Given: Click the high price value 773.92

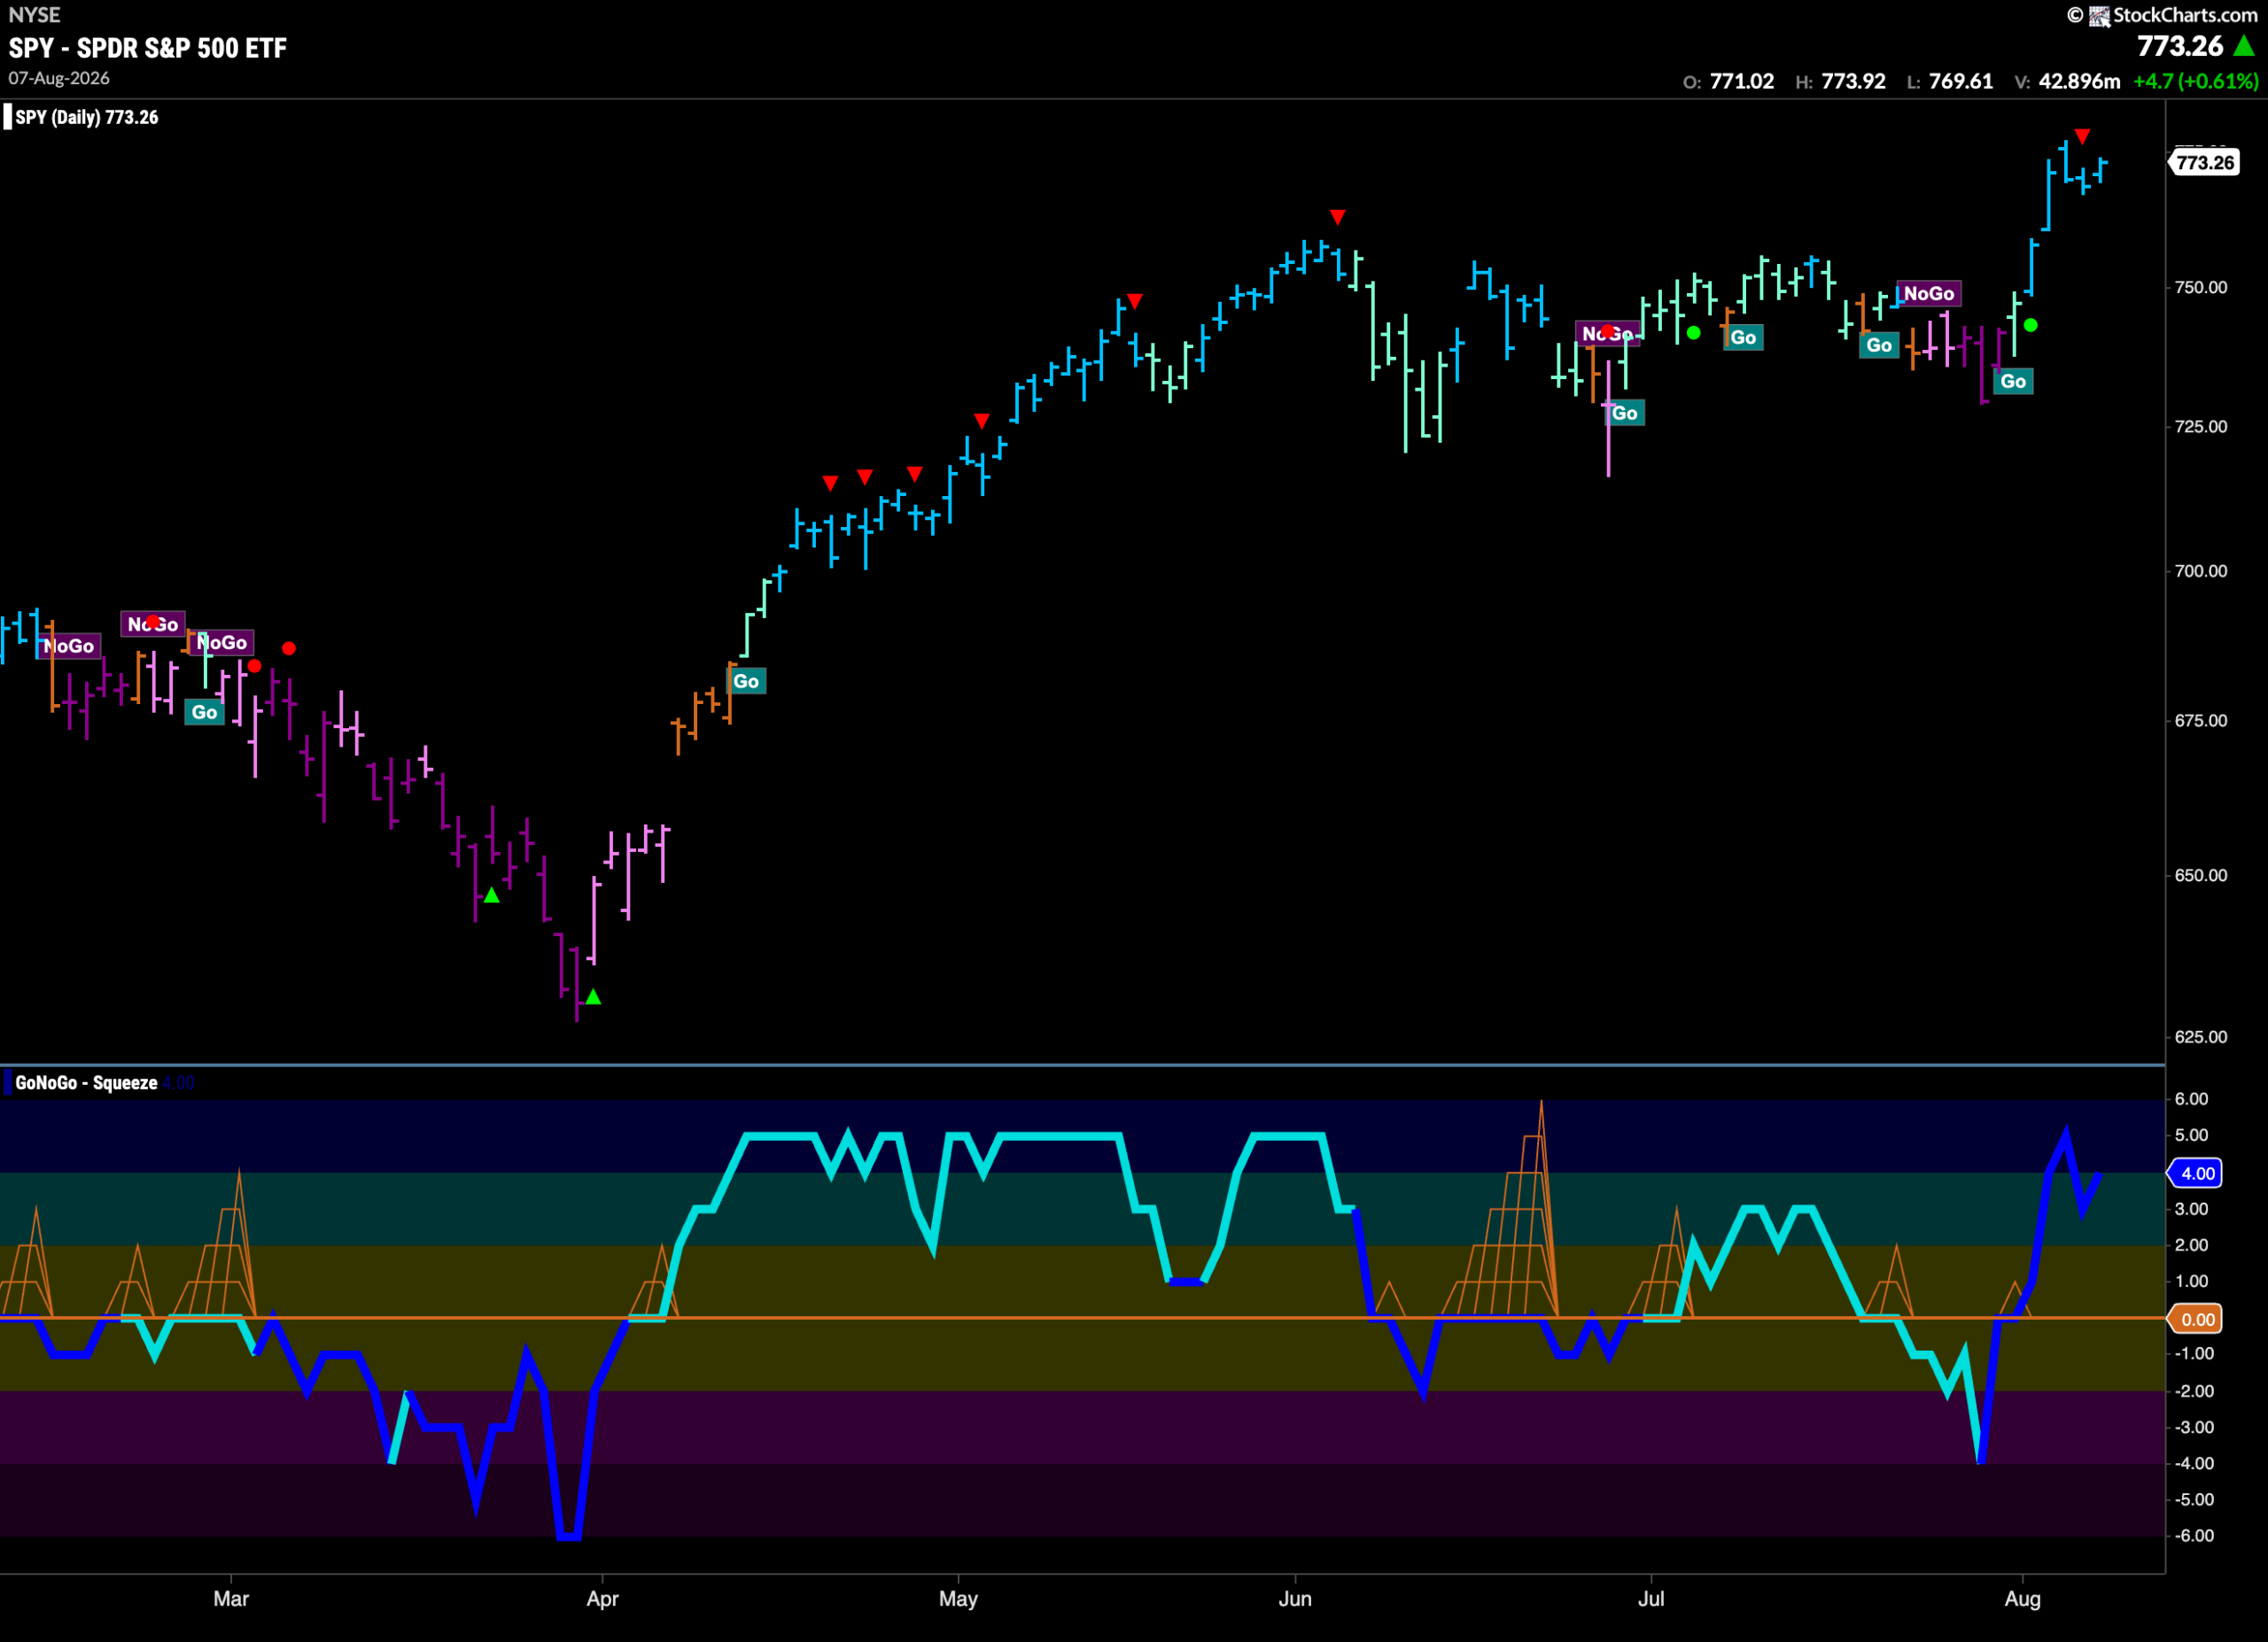Looking at the screenshot, I should [x=1853, y=81].
